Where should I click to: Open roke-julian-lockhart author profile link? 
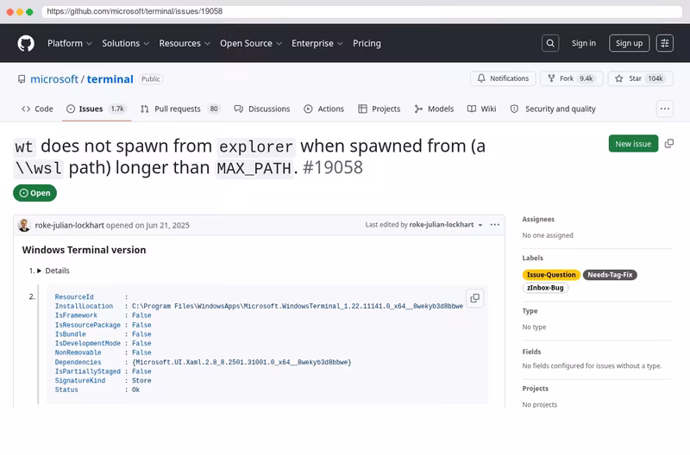coord(70,225)
